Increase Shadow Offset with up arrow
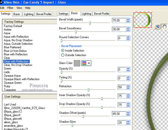168x130 pixels. coord(128,113)
